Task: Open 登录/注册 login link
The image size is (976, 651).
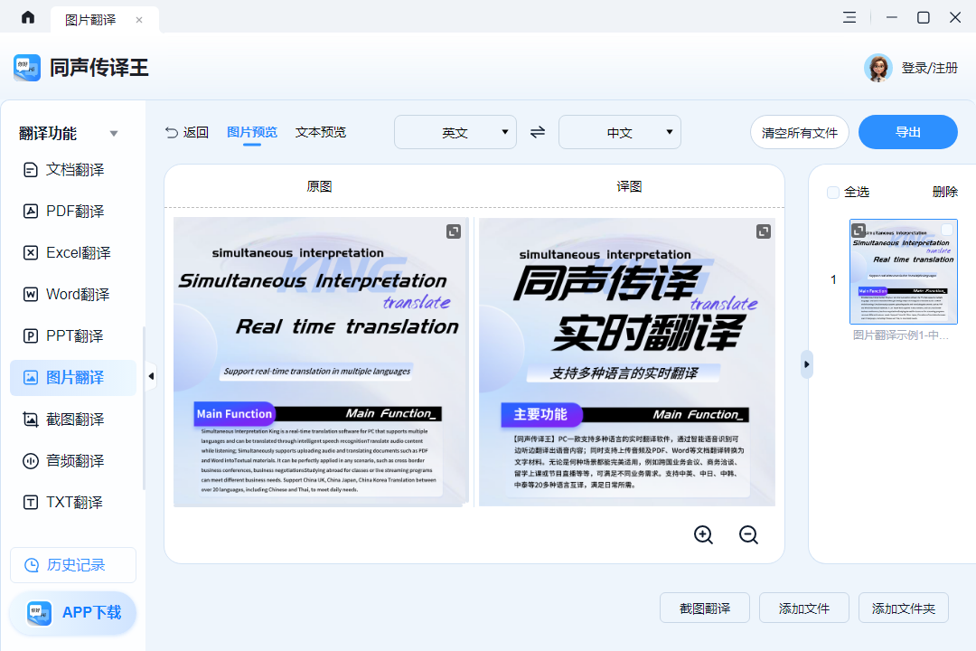Action: (929, 68)
